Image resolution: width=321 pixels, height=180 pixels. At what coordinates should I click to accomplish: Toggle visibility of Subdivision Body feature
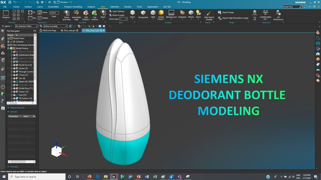(x=14, y=55)
